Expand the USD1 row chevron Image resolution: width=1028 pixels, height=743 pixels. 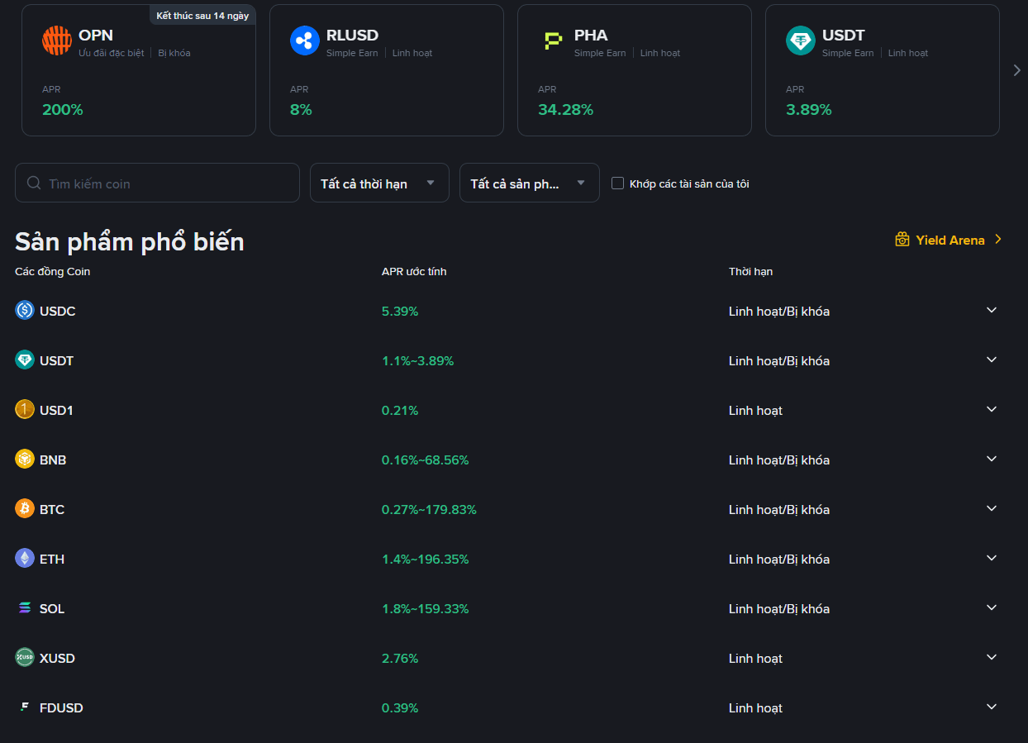pos(992,409)
